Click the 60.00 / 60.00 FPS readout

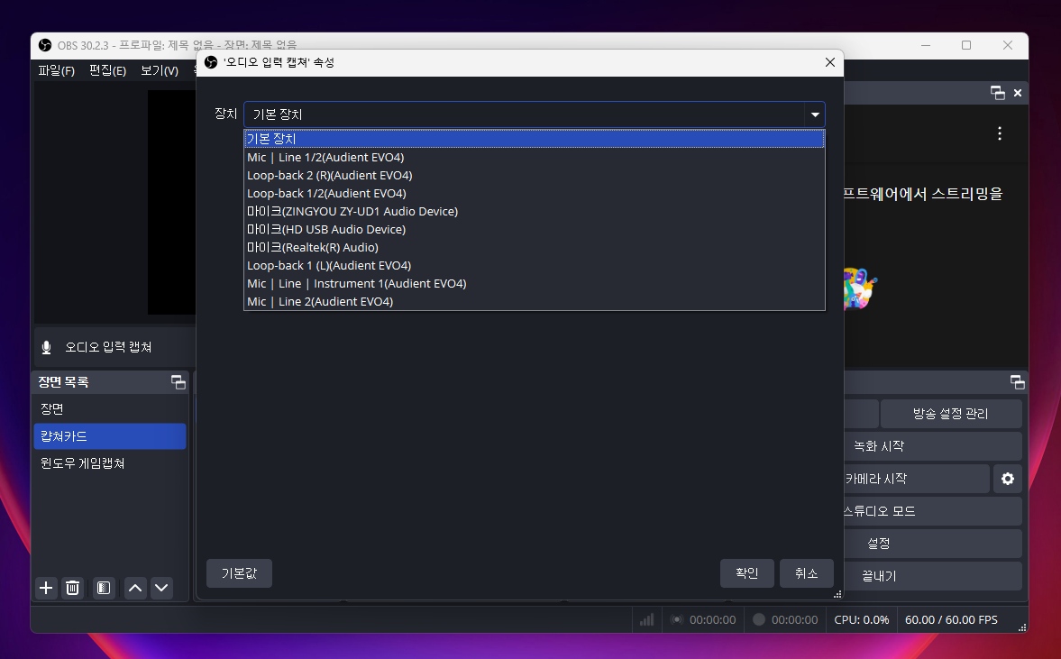(x=951, y=619)
